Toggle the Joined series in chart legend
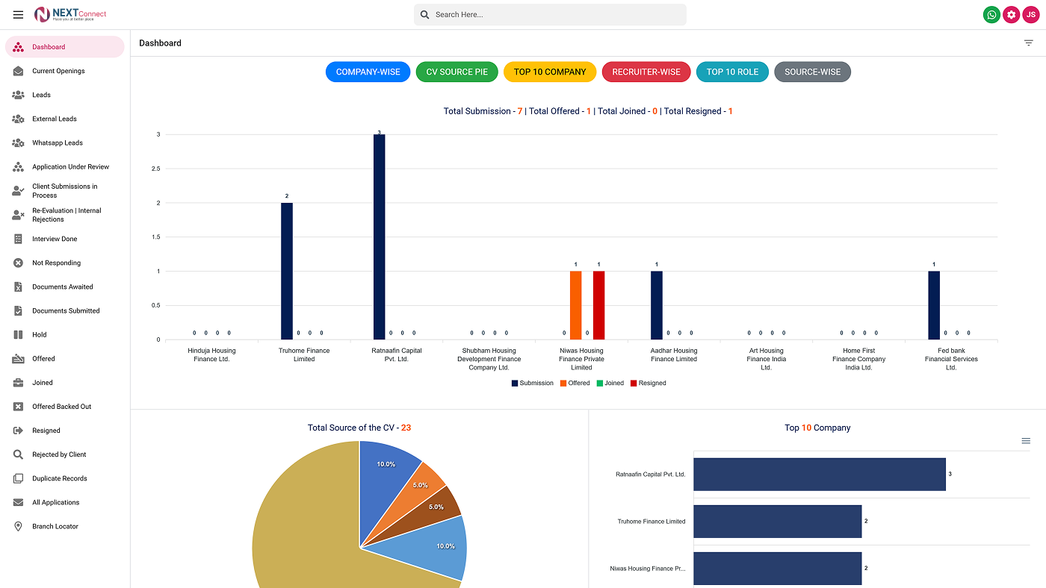Viewport: 1046px width, 588px height. pyautogui.click(x=610, y=383)
